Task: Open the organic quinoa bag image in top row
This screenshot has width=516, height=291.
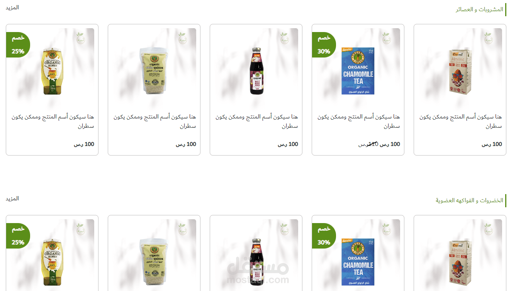Action: pos(154,71)
